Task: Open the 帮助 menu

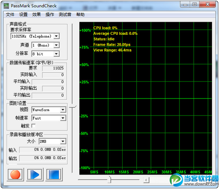Action: 80,14
